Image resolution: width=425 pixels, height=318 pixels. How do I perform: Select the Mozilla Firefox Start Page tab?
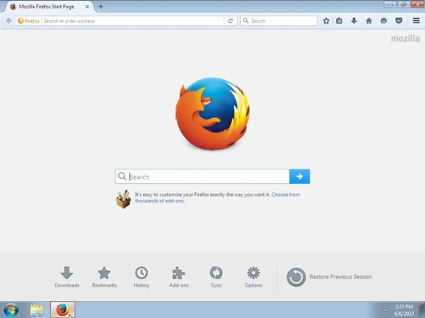pyautogui.click(x=49, y=7)
